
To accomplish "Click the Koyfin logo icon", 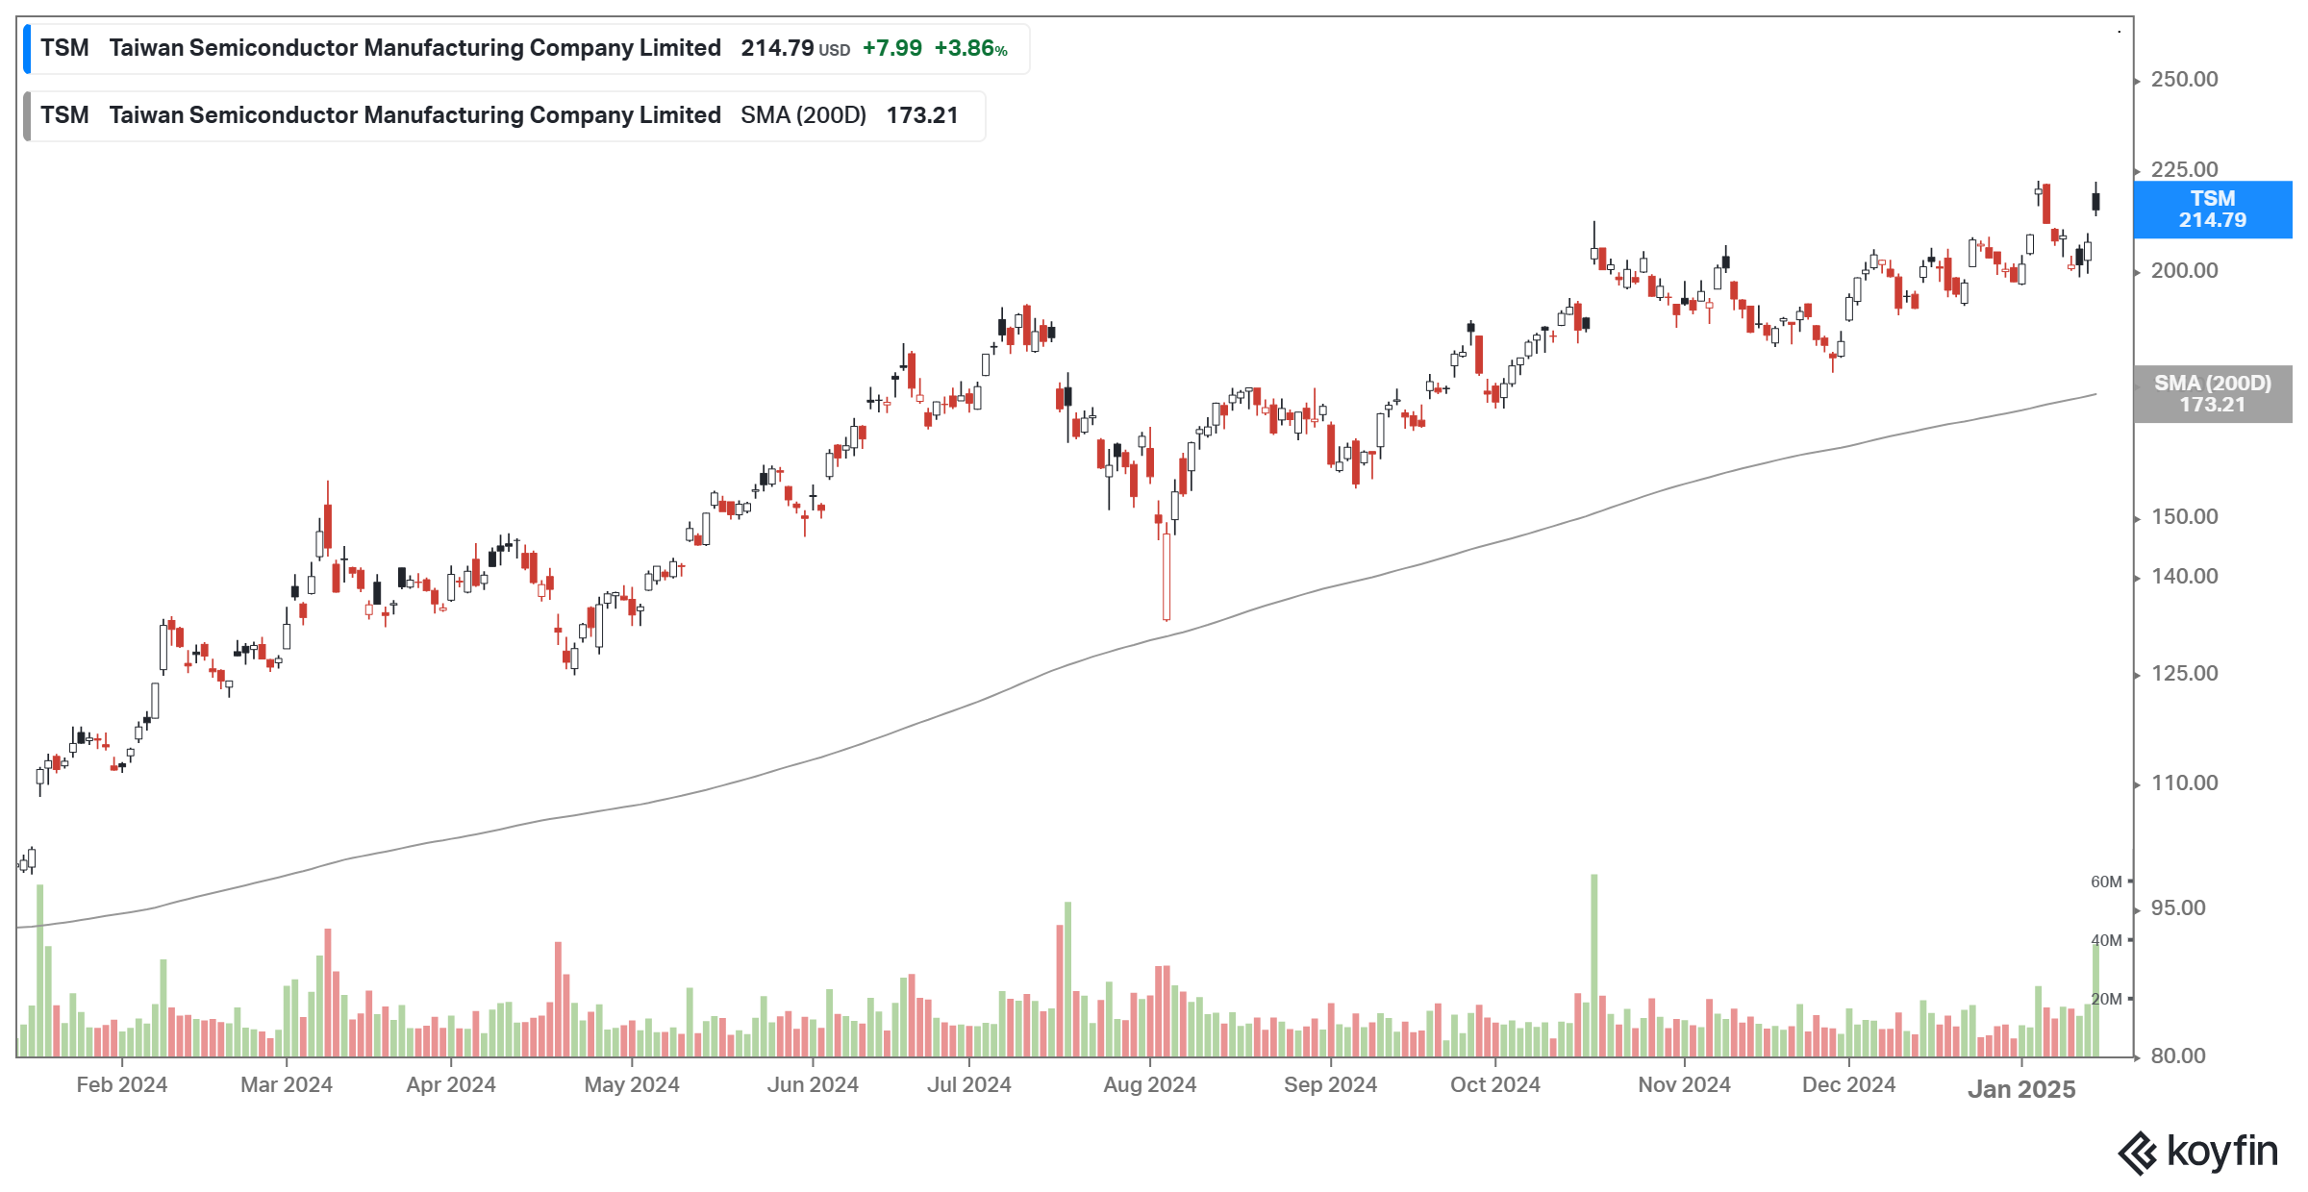I will [x=2137, y=1153].
